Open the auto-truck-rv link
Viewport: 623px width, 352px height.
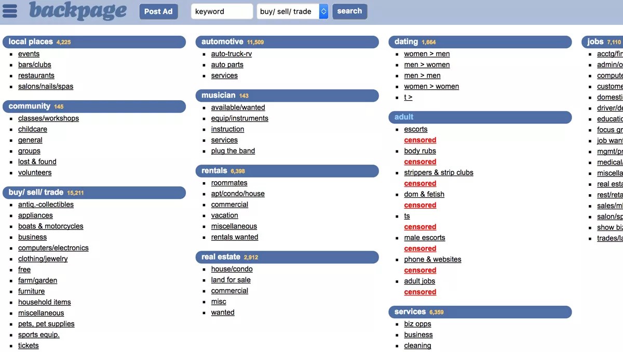coord(232,54)
